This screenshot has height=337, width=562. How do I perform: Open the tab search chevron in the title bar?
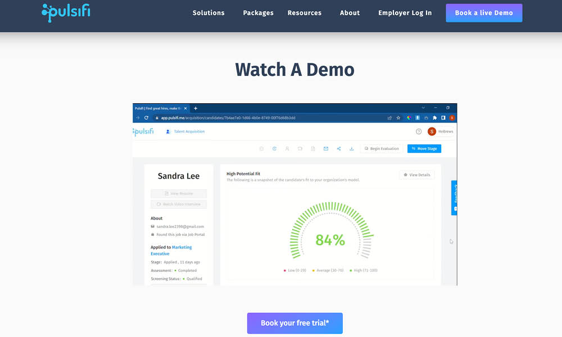point(423,108)
